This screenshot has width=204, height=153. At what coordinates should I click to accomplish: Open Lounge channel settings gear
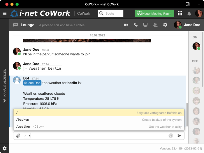click(165, 25)
